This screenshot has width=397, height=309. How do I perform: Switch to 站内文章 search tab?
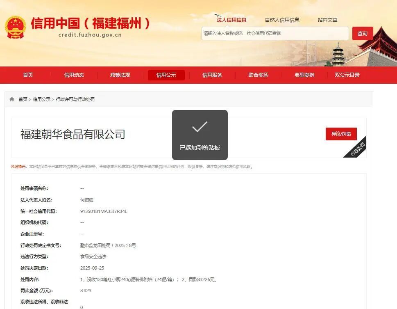pos(327,20)
